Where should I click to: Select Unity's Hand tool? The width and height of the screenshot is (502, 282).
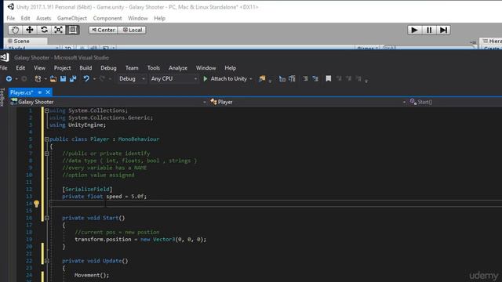click(15, 30)
